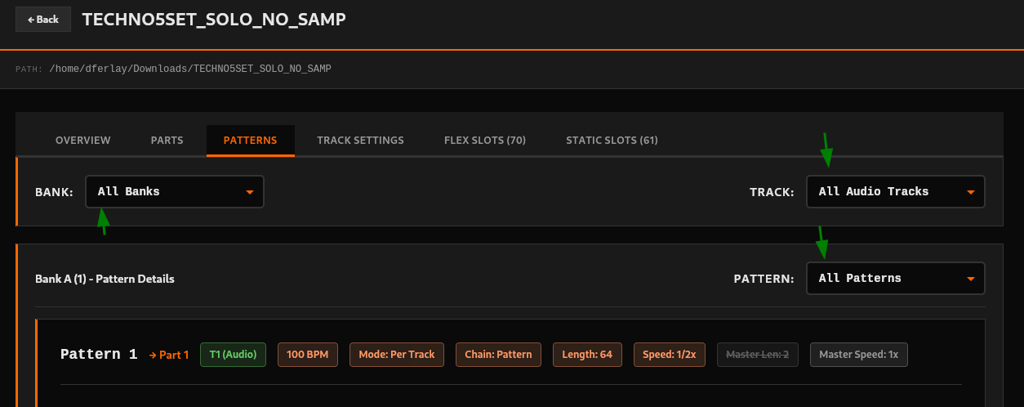Open the Parts tab

coord(167,141)
